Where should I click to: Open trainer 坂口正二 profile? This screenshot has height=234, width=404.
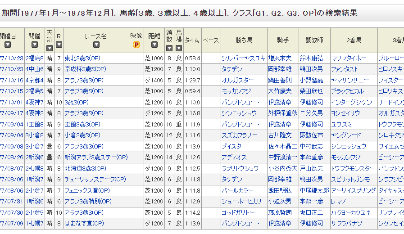(x=311, y=213)
